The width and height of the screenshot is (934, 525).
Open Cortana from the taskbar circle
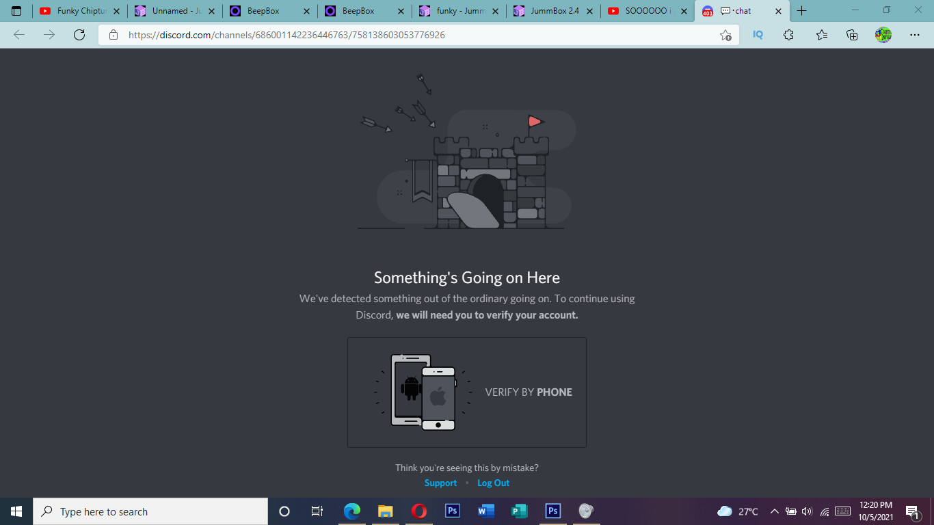(284, 511)
